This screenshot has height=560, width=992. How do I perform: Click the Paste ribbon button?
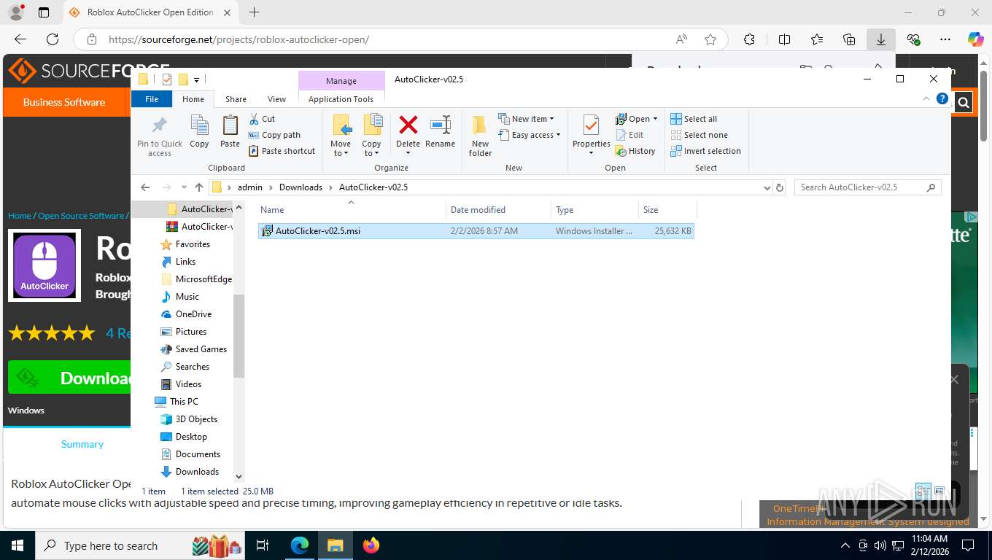tap(230, 132)
